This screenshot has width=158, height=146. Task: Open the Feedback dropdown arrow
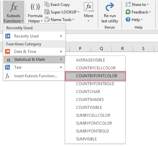point(150,12)
